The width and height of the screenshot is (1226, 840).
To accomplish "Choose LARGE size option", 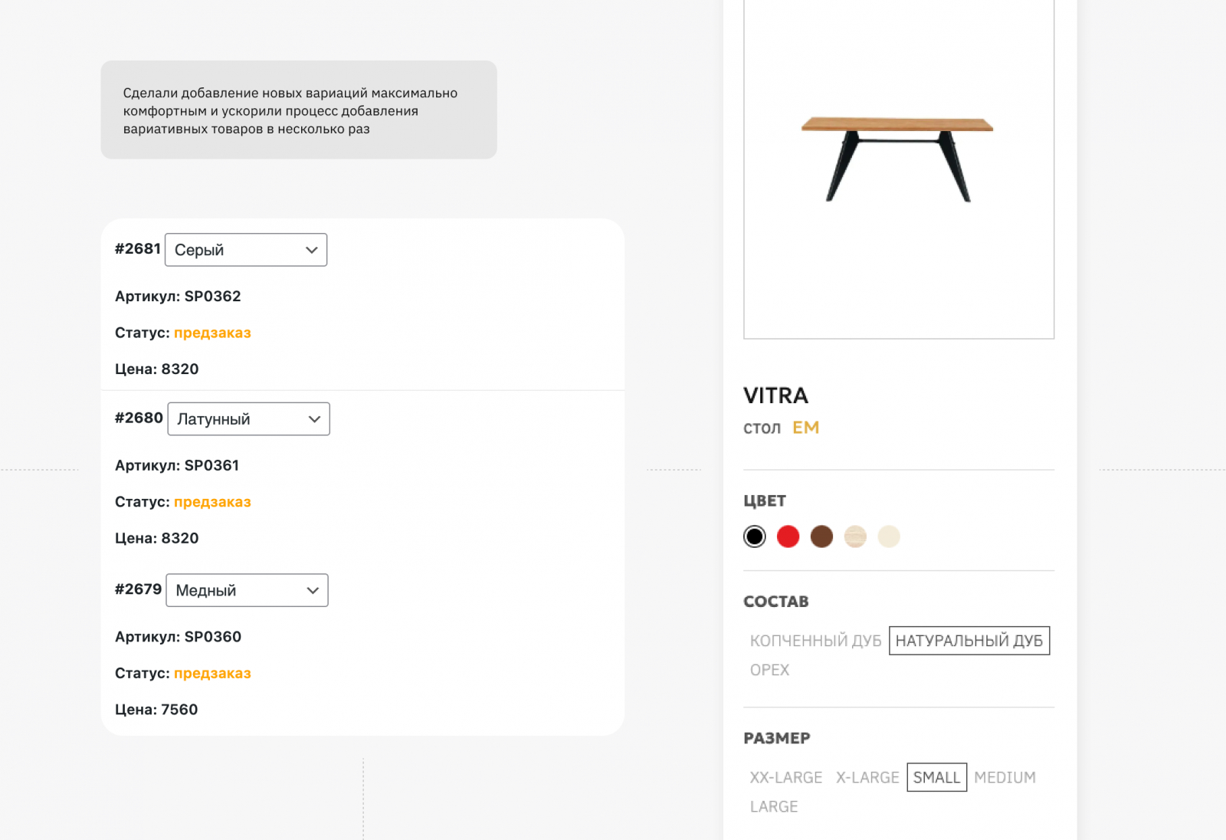I will [x=774, y=806].
